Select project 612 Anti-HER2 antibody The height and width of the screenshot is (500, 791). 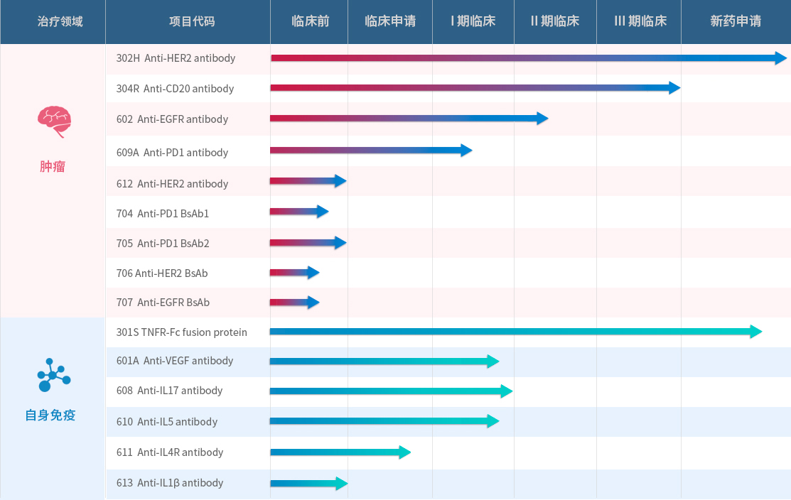pos(172,184)
